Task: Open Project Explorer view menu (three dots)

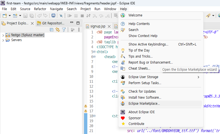Action: [79, 30]
